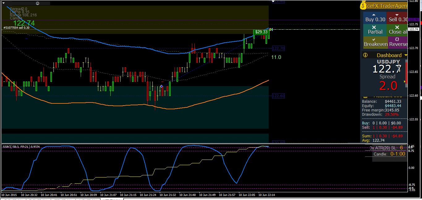Click the SSRC indicator label

(x=21, y=147)
